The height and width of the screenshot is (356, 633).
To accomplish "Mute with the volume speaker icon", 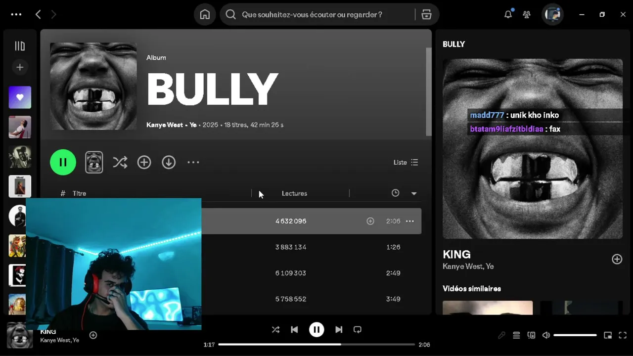I will [x=546, y=335].
